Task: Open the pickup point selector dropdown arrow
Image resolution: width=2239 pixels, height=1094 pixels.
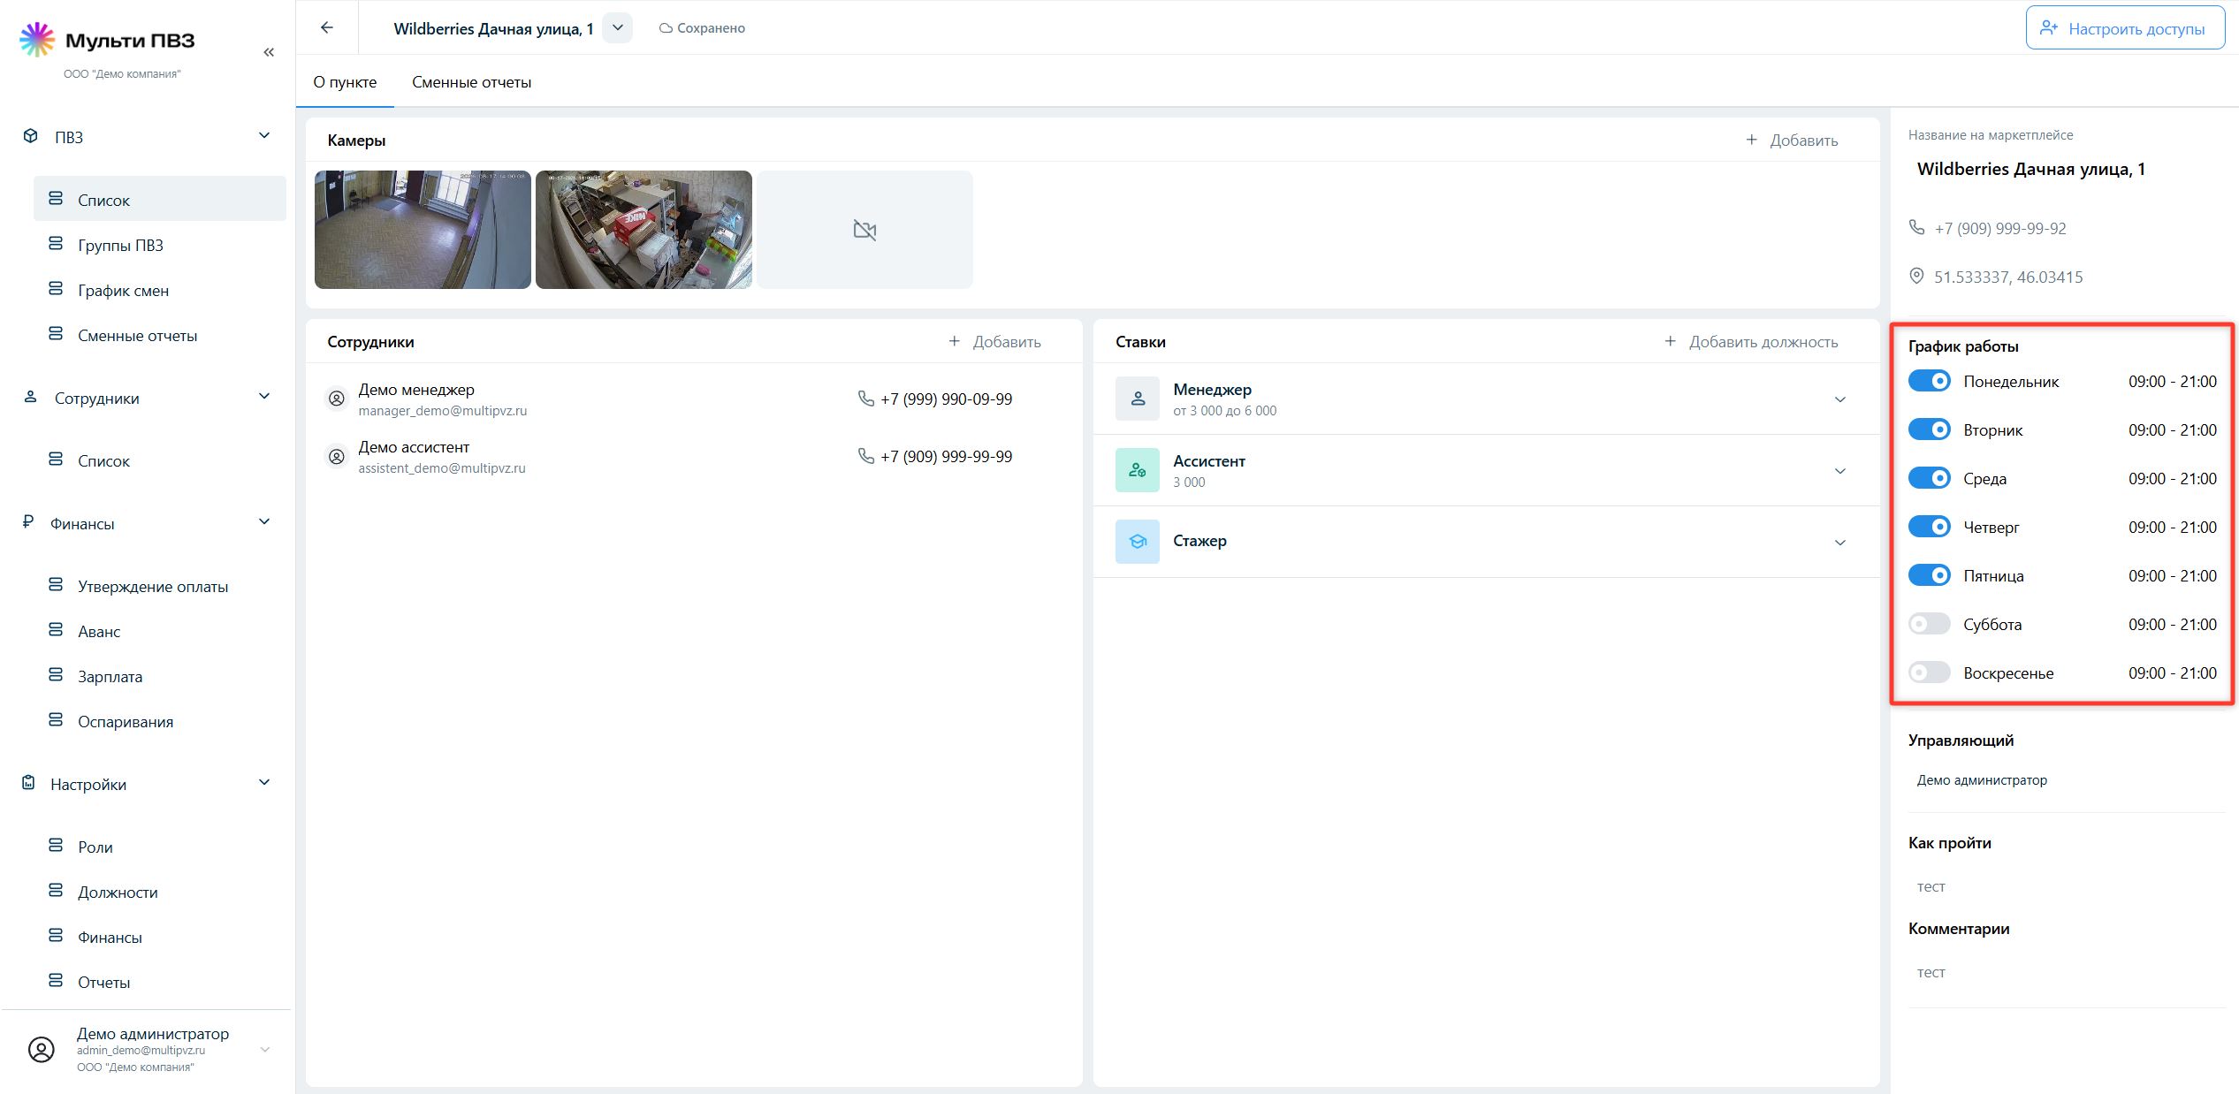Action: pos(617,27)
